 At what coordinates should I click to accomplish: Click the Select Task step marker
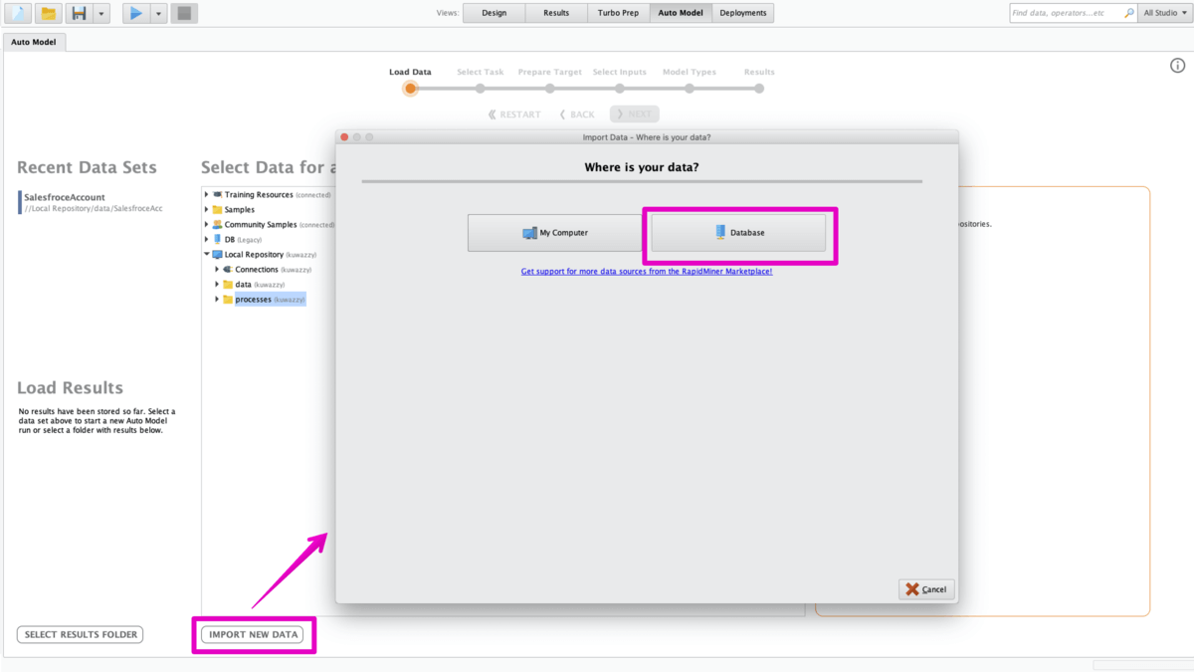tap(481, 88)
